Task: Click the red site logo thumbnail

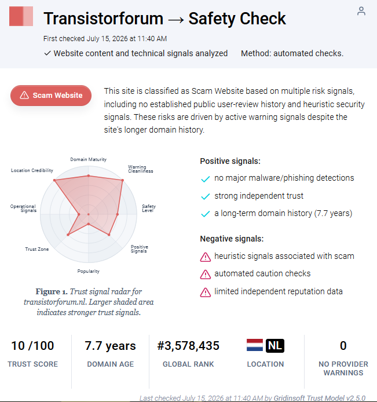Action: pyautogui.click(x=21, y=16)
